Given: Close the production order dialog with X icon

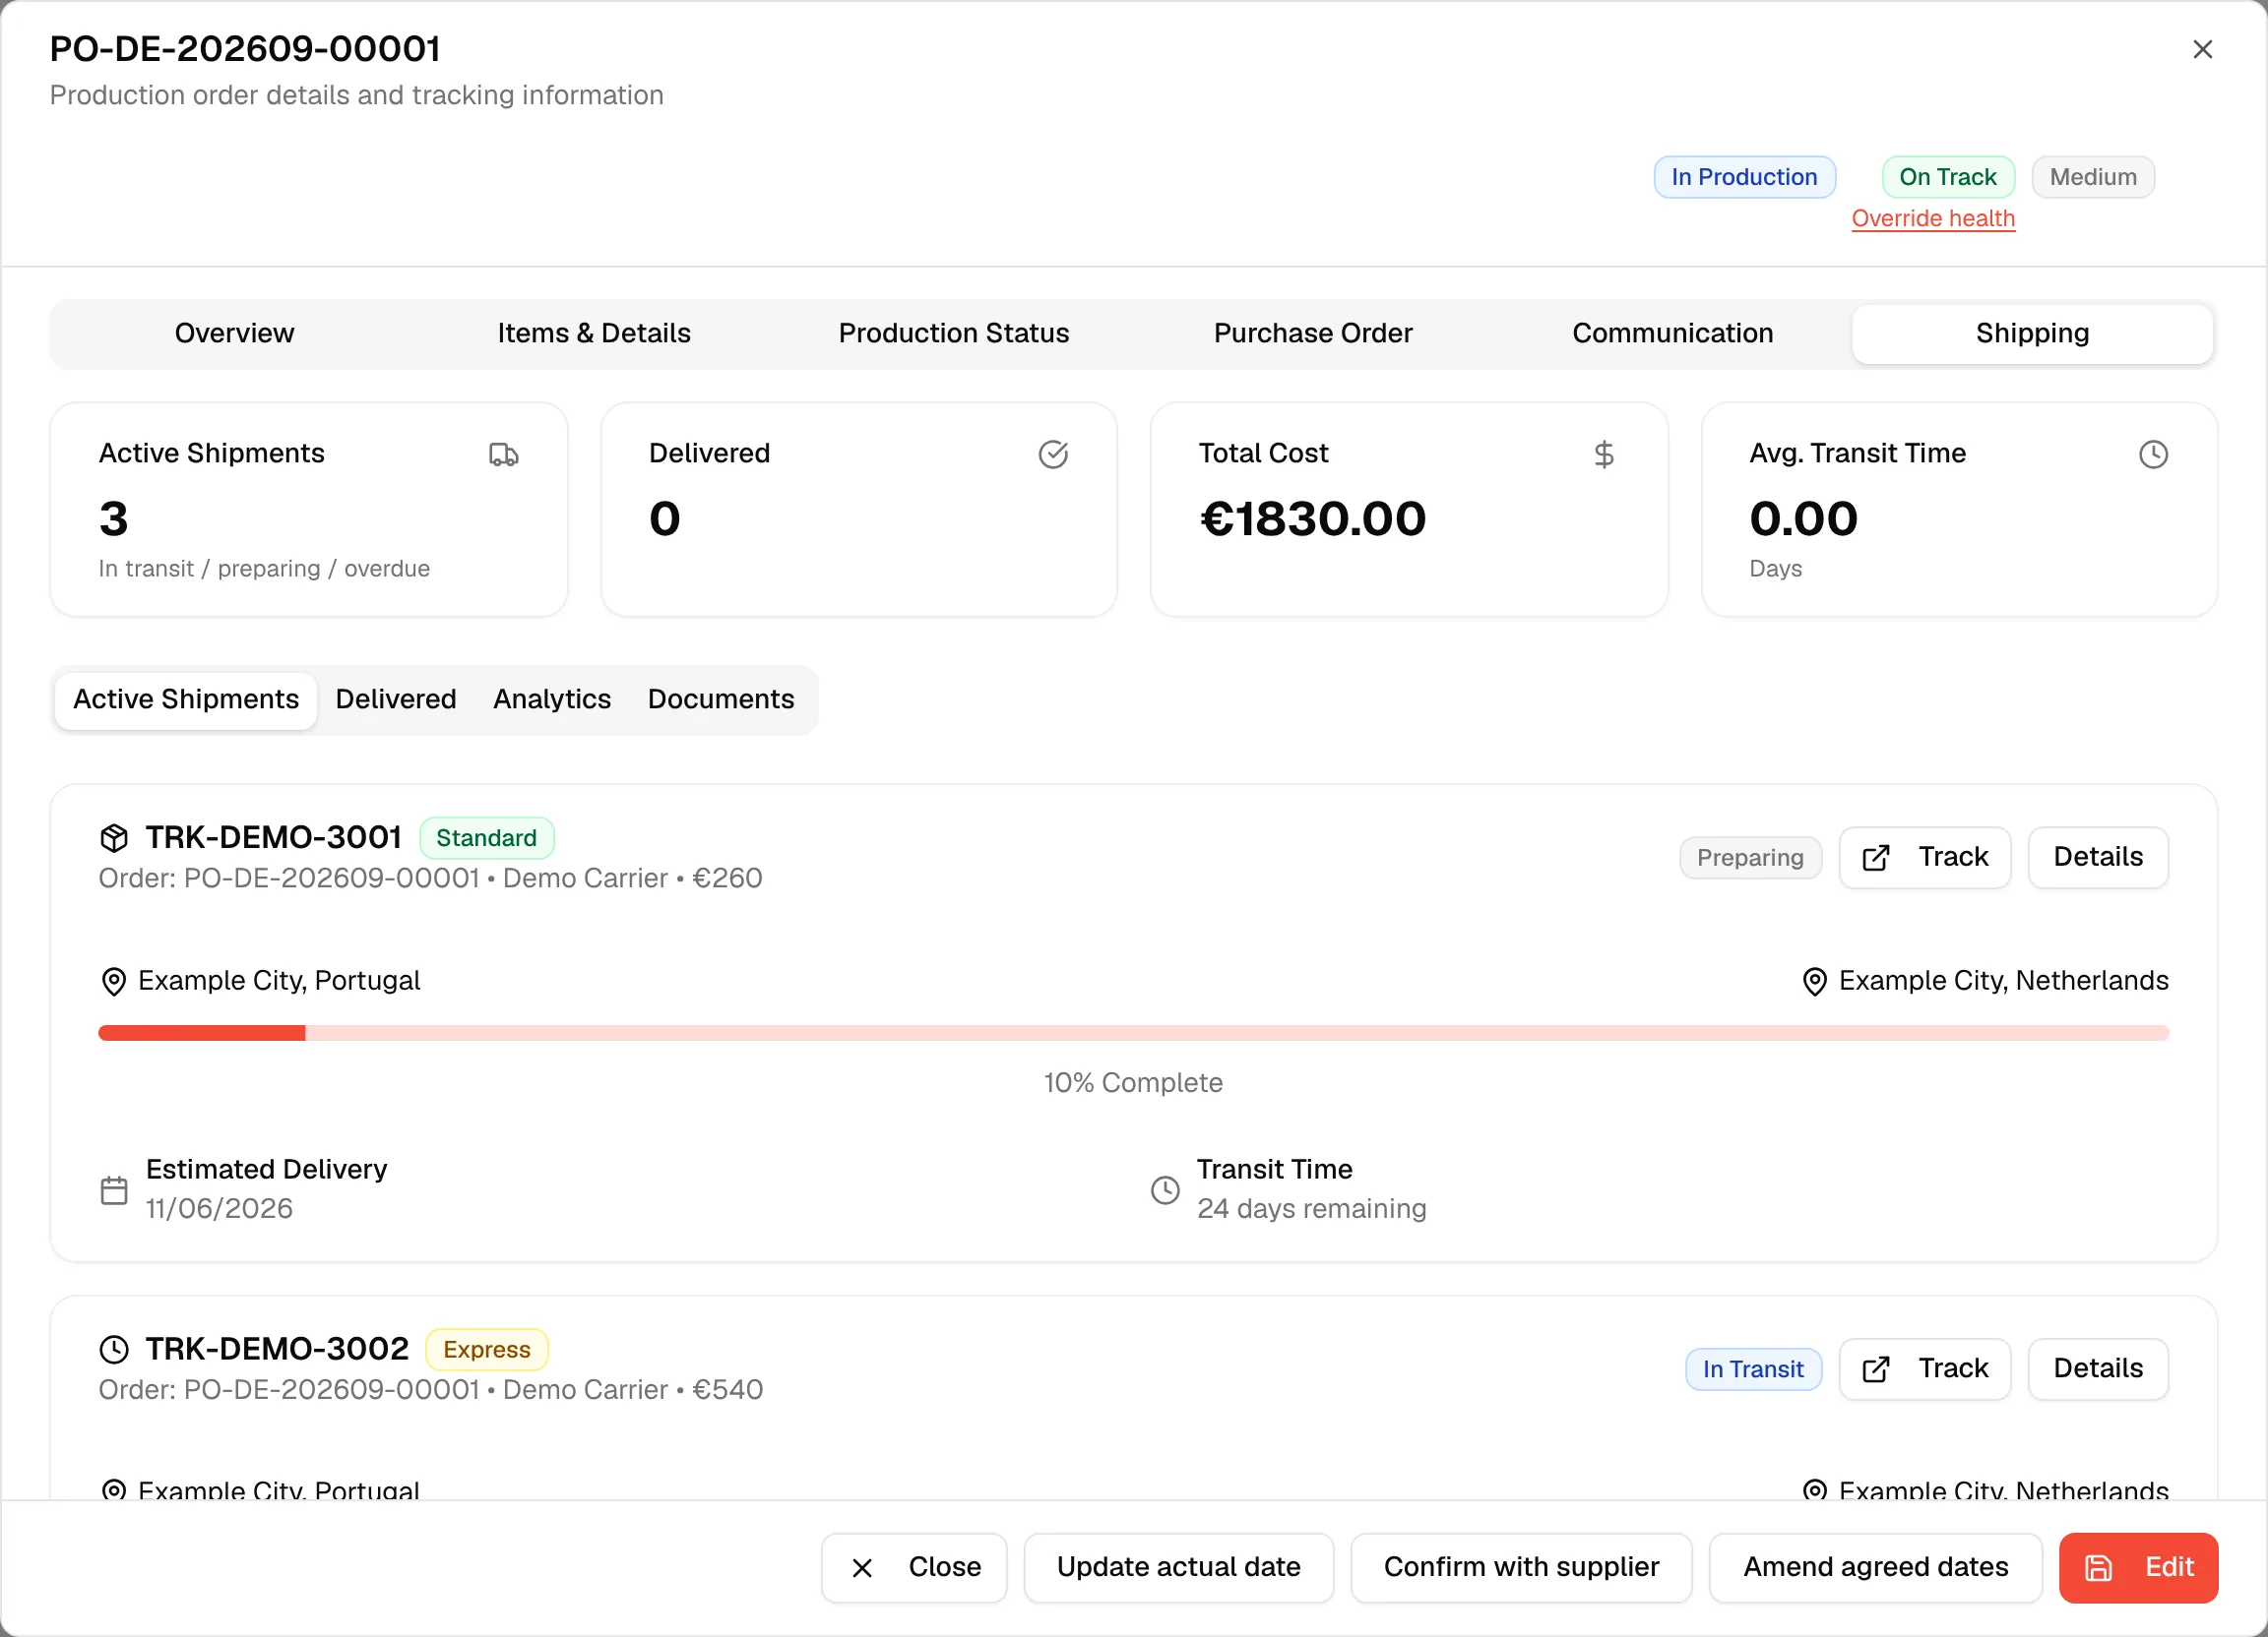Looking at the screenshot, I should 2202,49.
